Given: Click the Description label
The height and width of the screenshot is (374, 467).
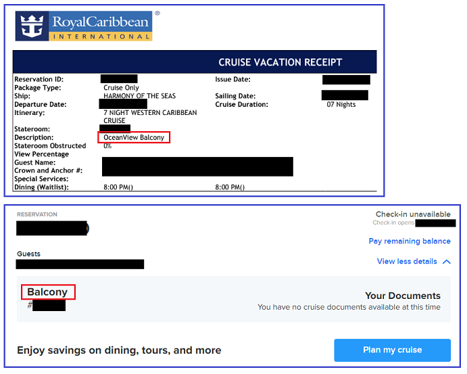Looking at the screenshot, I should pos(34,137).
